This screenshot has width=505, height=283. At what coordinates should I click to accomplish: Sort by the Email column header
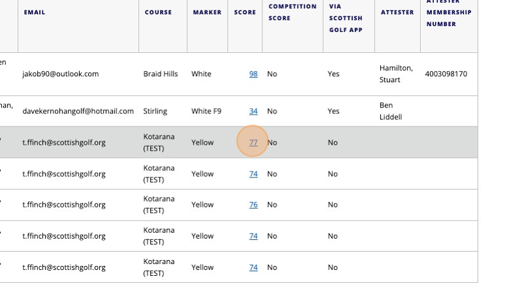(x=35, y=12)
